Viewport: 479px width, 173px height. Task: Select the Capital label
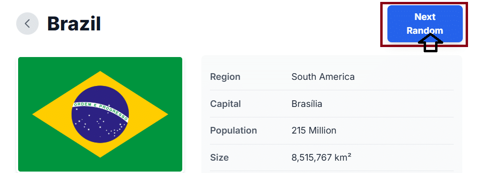click(226, 104)
